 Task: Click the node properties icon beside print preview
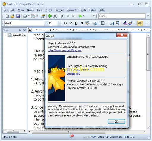(x=43, y=16)
